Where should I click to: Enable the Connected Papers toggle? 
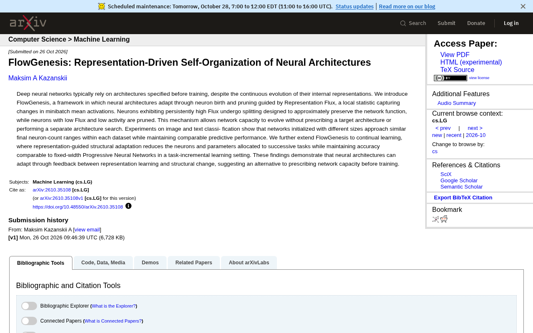click(29, 321)
